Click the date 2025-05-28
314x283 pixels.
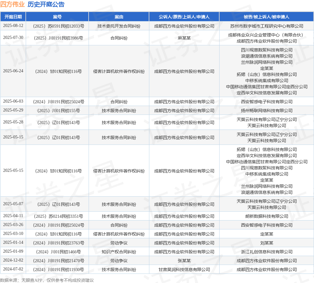click(x=13, y=122)
